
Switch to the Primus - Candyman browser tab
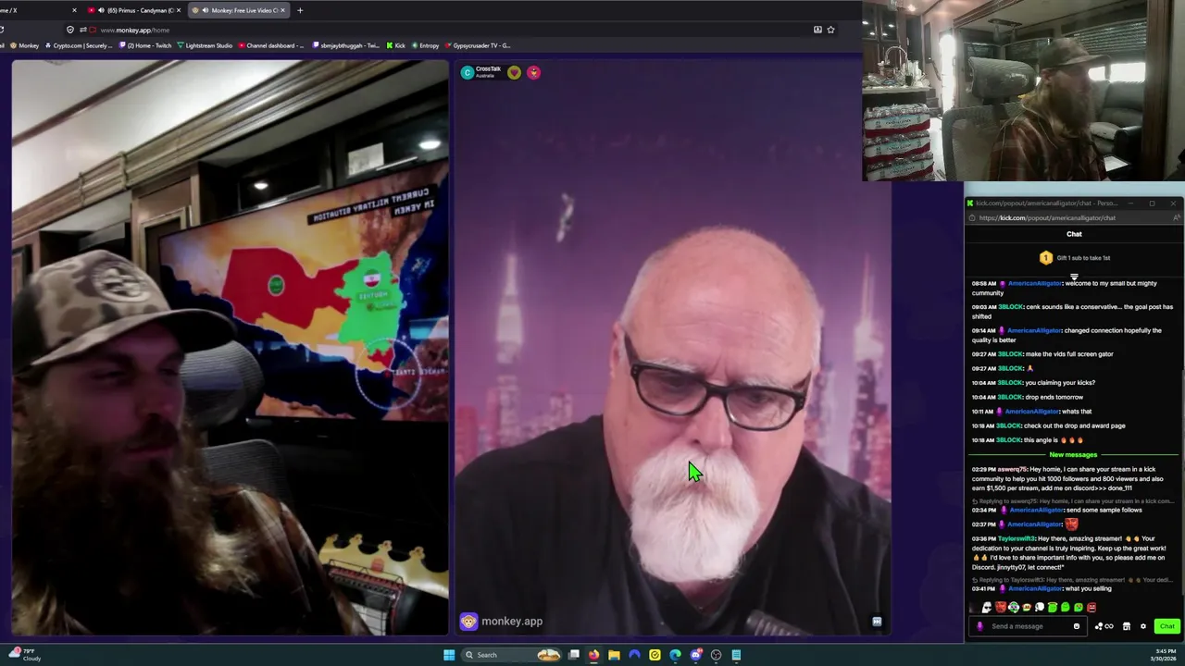pyautogui.click(x=134, y=10)
